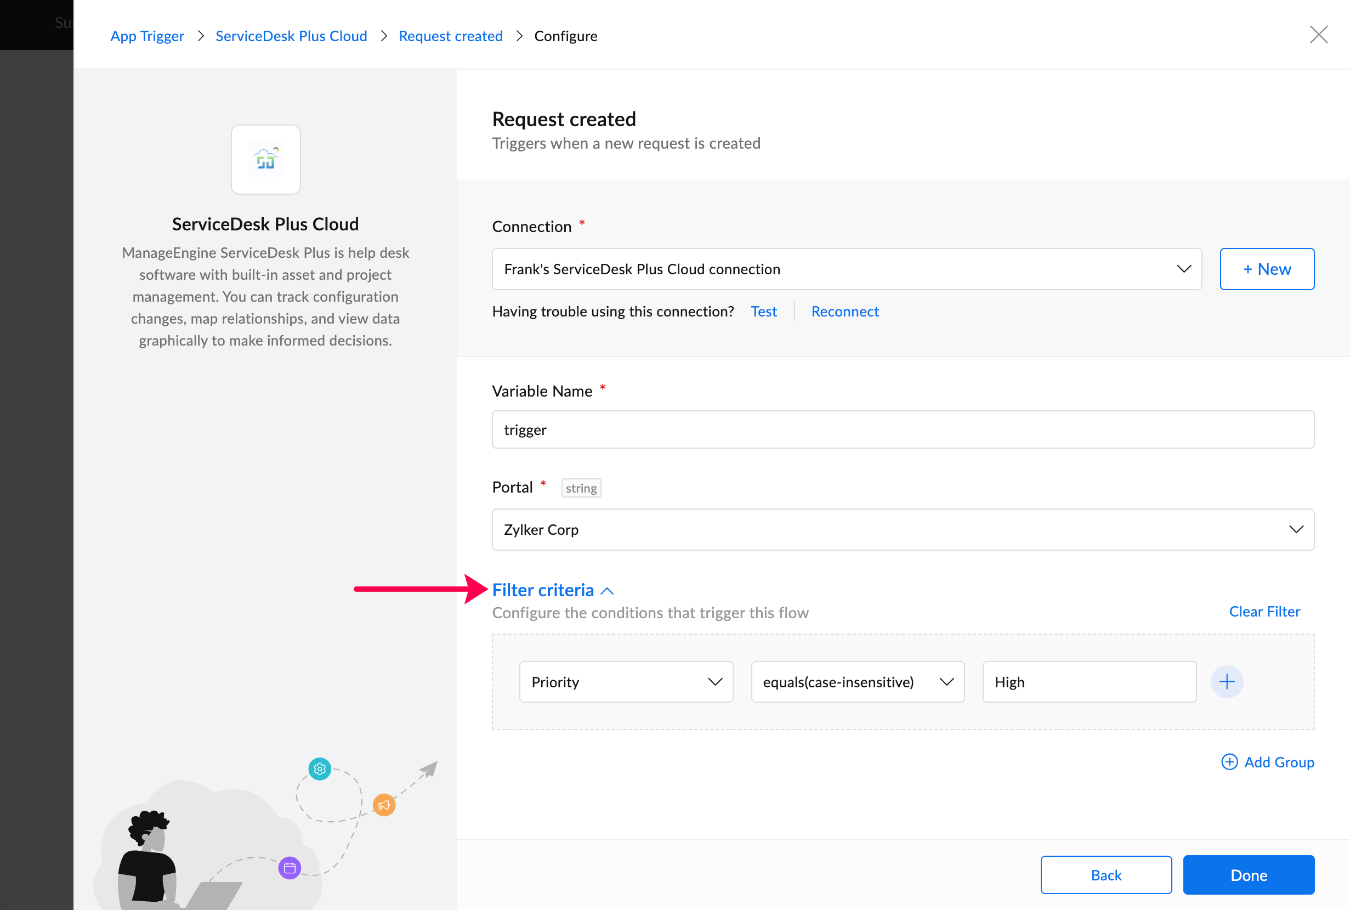Navigate to ServiceDesk Plus Cloud breadcrumb
The width and height of the screenshot is (1350, 910).
(x=291, y=36)
